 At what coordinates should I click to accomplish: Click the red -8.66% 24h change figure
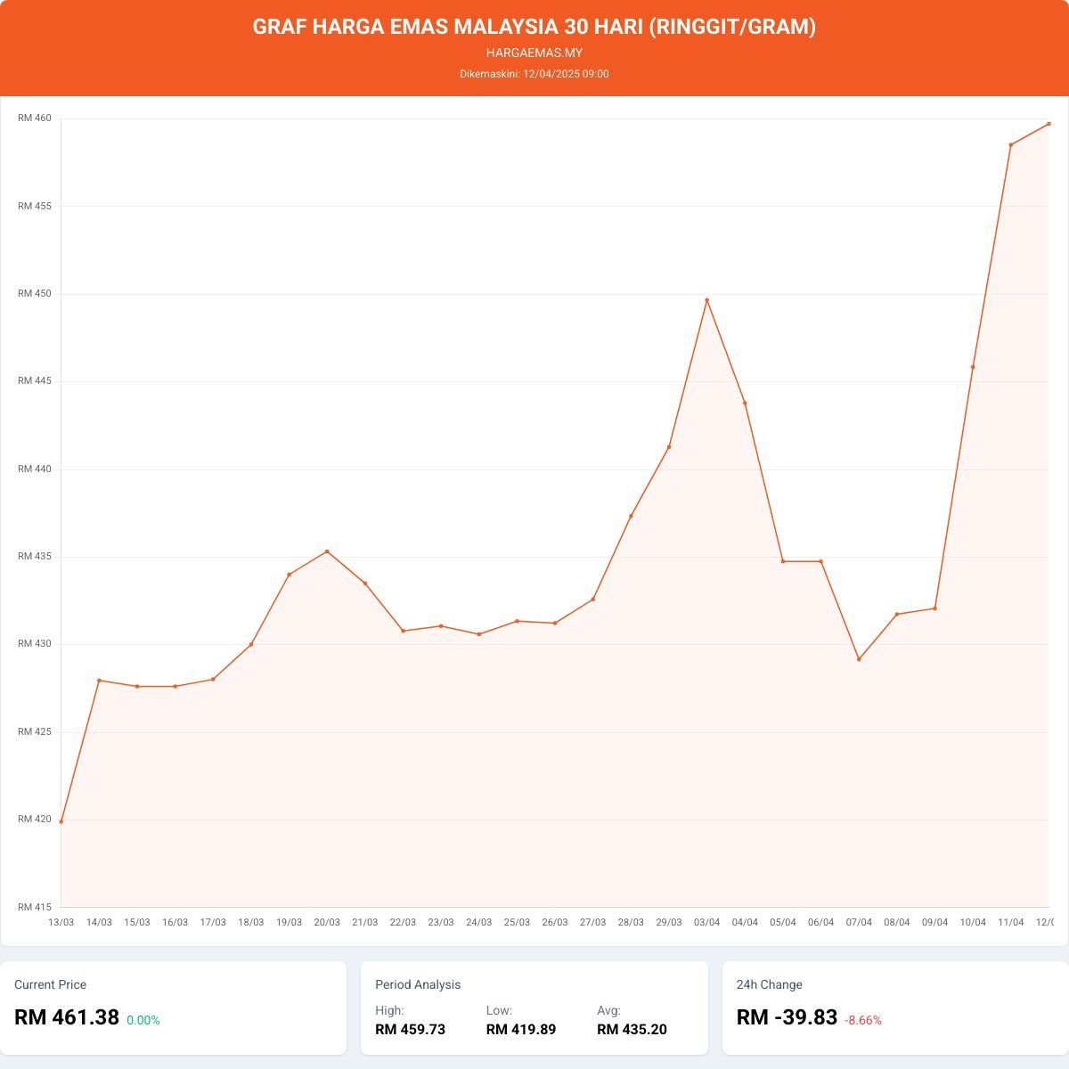click(x=863, y=1020)
